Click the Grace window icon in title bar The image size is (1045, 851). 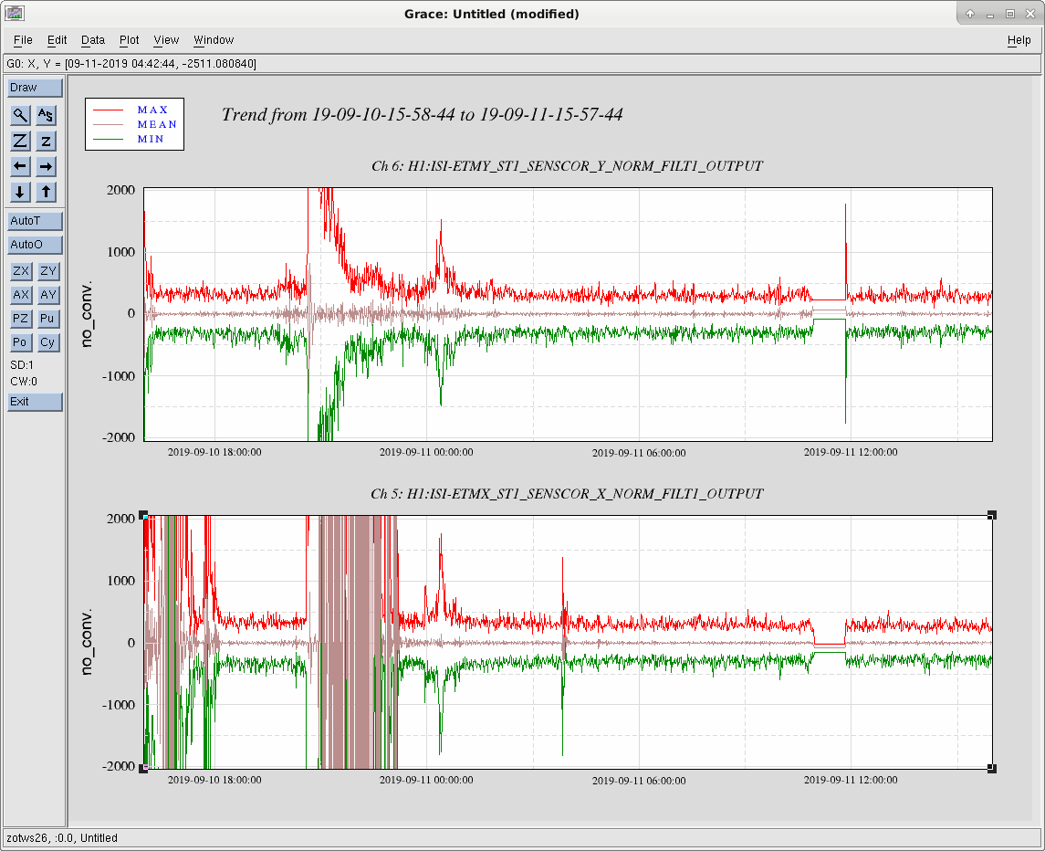14,13
